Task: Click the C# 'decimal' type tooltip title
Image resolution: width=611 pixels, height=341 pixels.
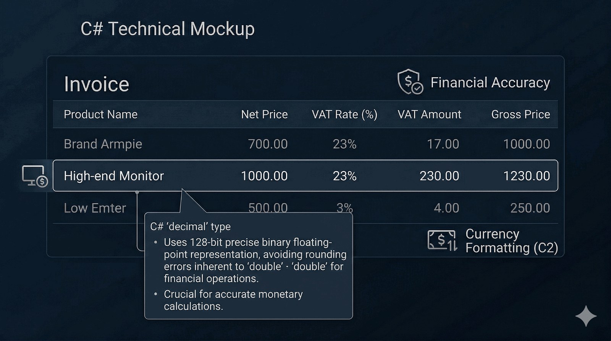Action: point(190,226)
